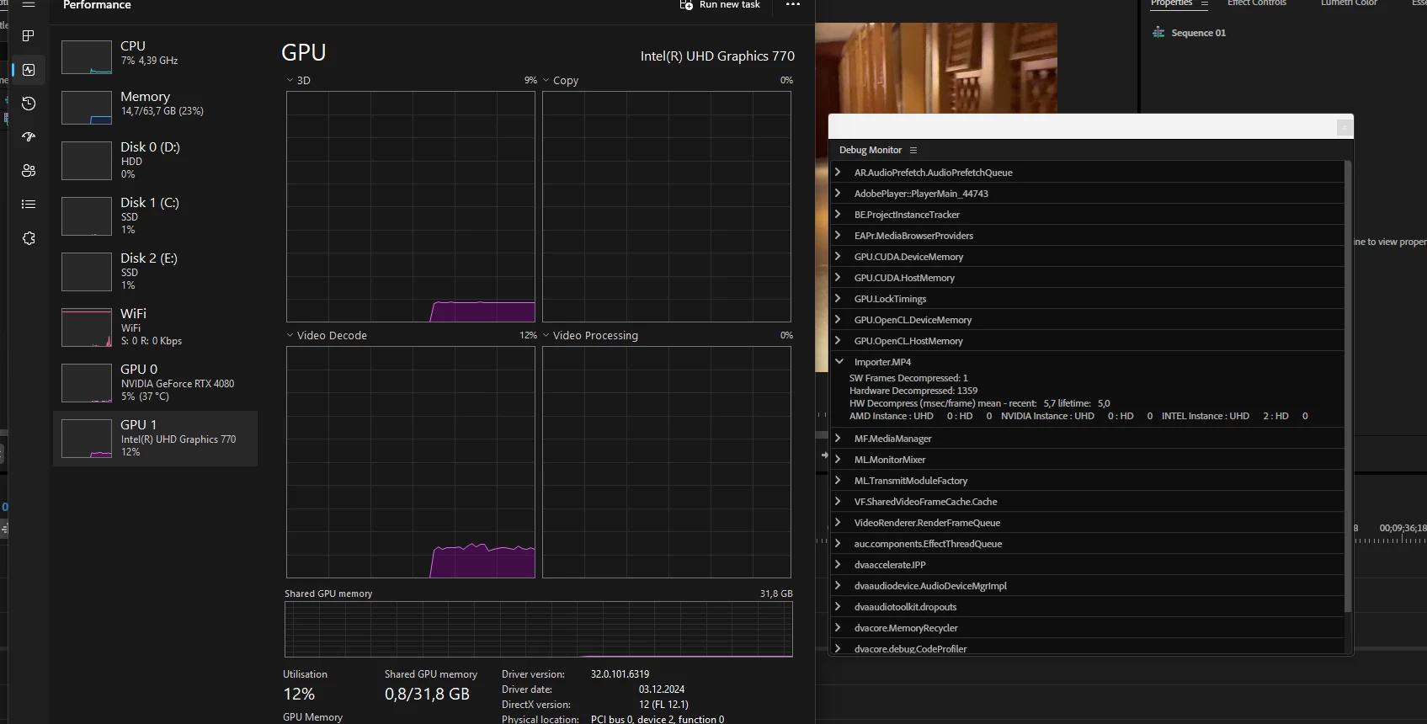Select WiFi performance entry
This screenshot has width=1427, height=724.
tap(155, 327)
